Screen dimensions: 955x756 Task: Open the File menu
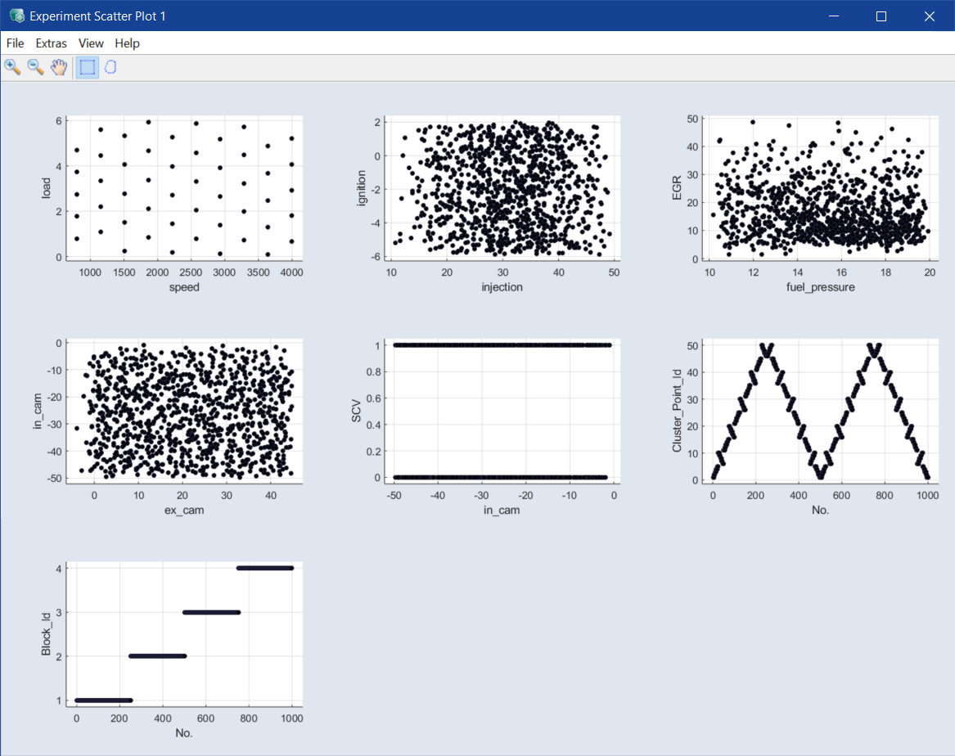coord(15,43)
